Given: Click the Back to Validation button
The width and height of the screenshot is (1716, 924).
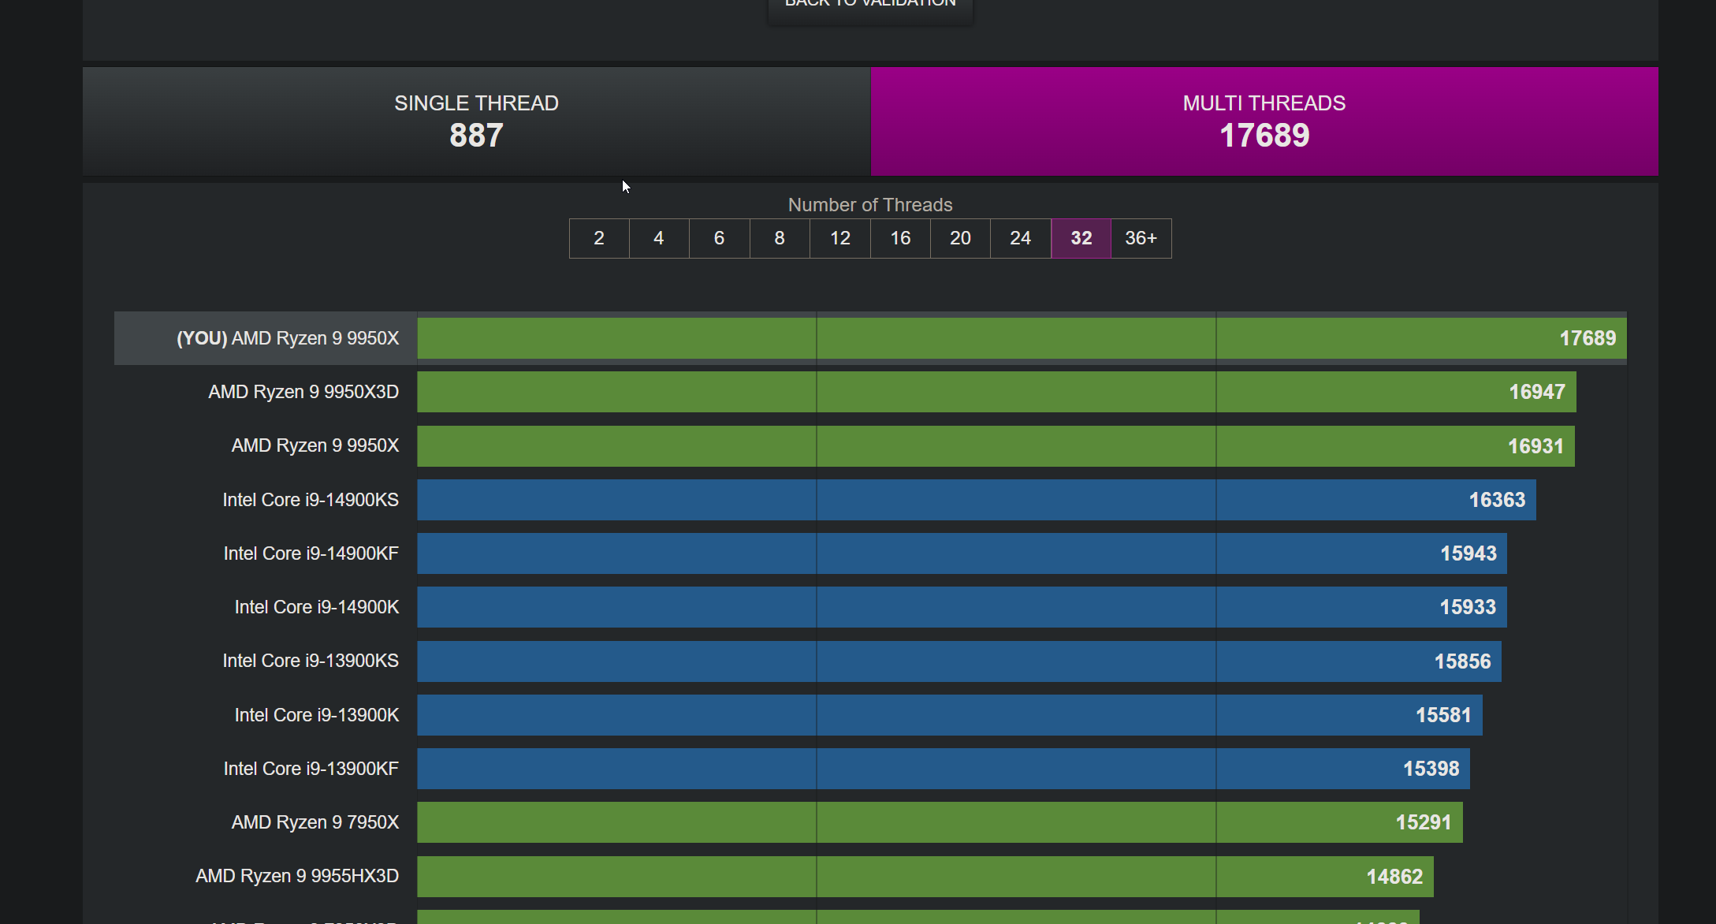Looking at the screenshot, I should coord(870,6).
